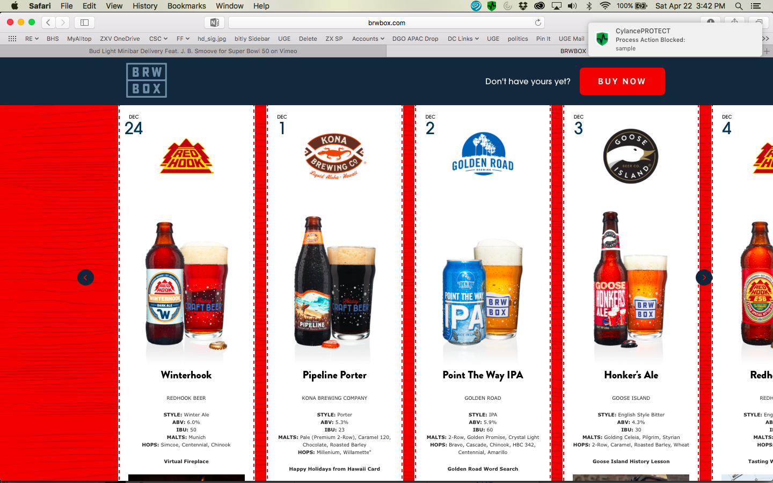The image size is (773, 483).
Task: Click Safari's forward navigation arrow
Action: click(x=63, y=23)
